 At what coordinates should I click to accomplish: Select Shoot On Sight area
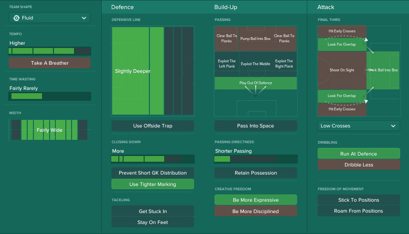[x=342, y=70]
